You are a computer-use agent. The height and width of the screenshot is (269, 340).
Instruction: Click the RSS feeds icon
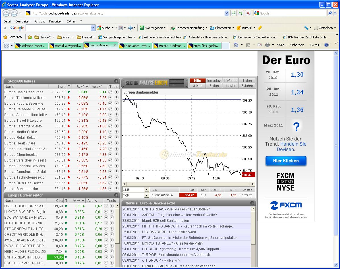[248, 45]
